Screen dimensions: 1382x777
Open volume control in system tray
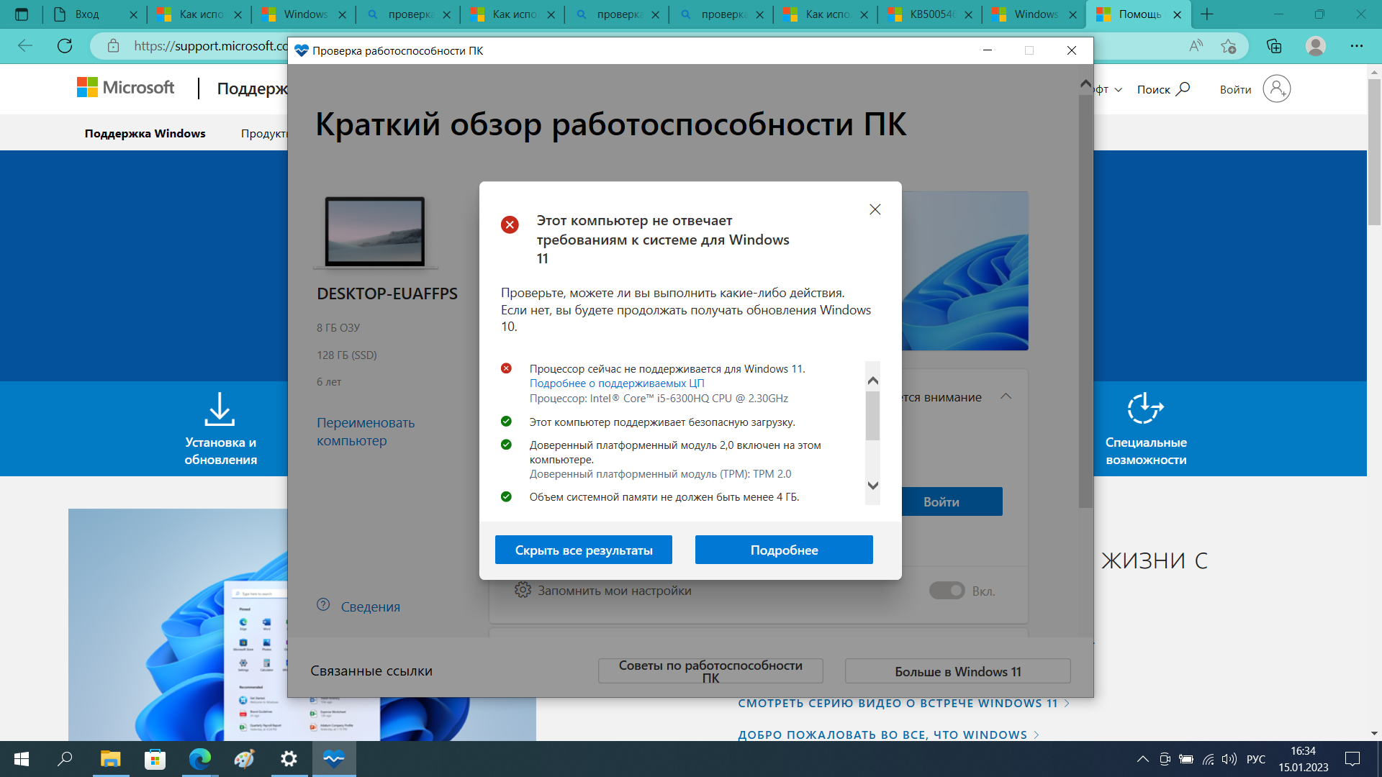1229,759
